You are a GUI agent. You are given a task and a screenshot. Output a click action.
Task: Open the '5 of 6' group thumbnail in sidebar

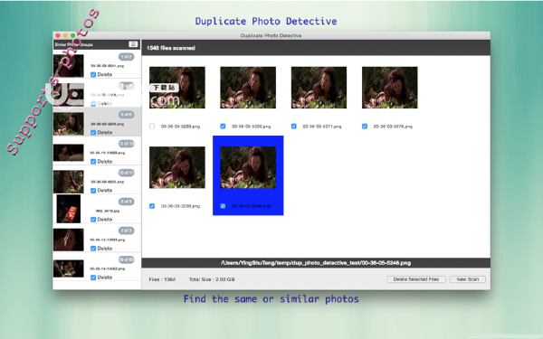pos(69,124)
